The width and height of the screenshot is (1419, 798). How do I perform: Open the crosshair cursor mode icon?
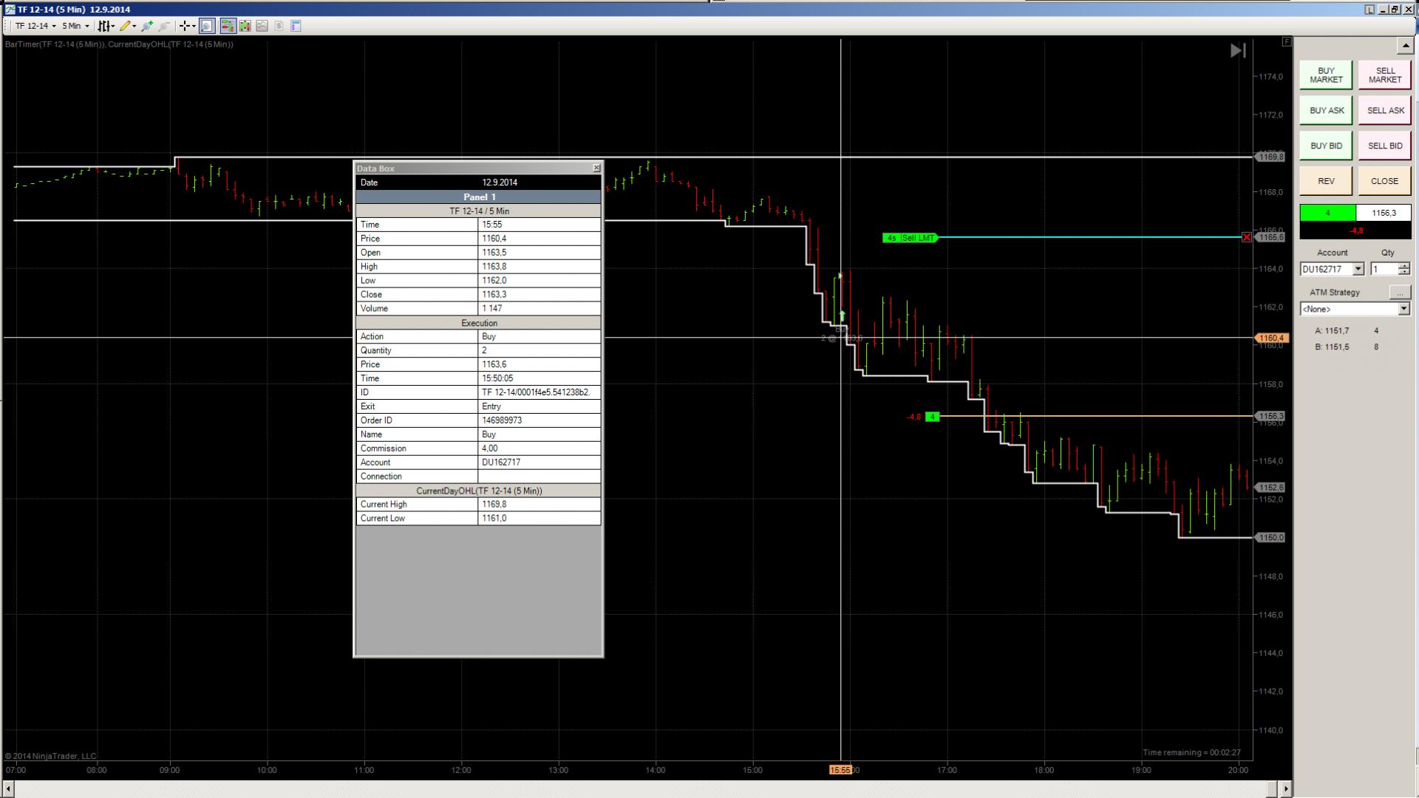185,26
